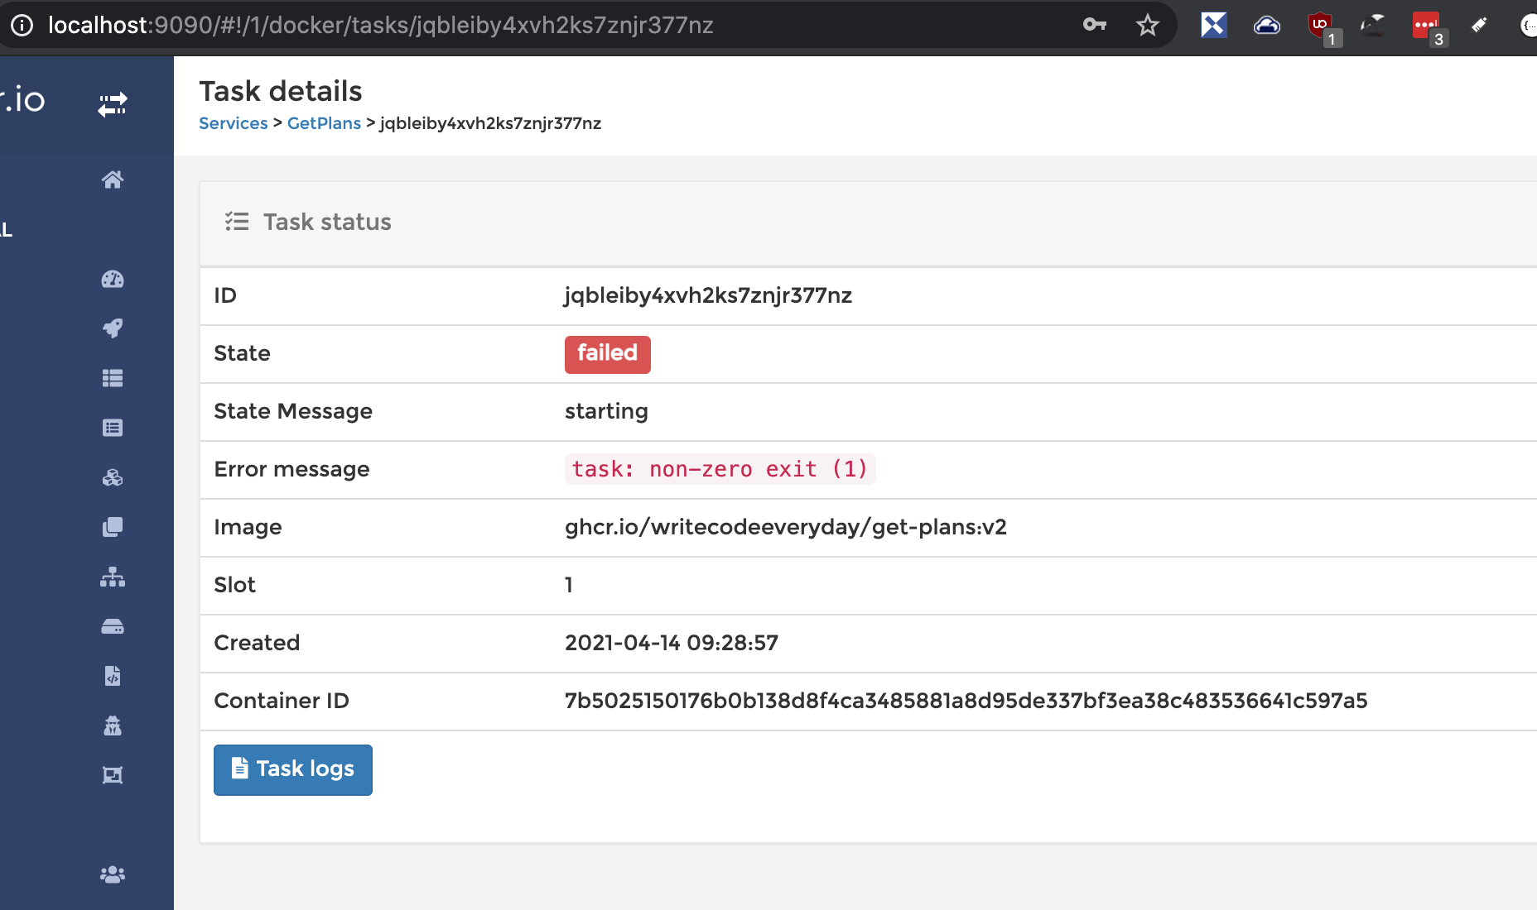
Task: Return Home with the sidebar house icon
Action: click(x=112, y=180)
